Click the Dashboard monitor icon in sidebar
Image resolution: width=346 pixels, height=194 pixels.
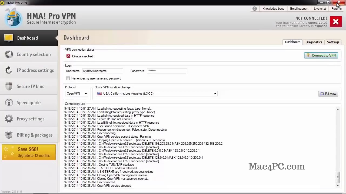9,38
